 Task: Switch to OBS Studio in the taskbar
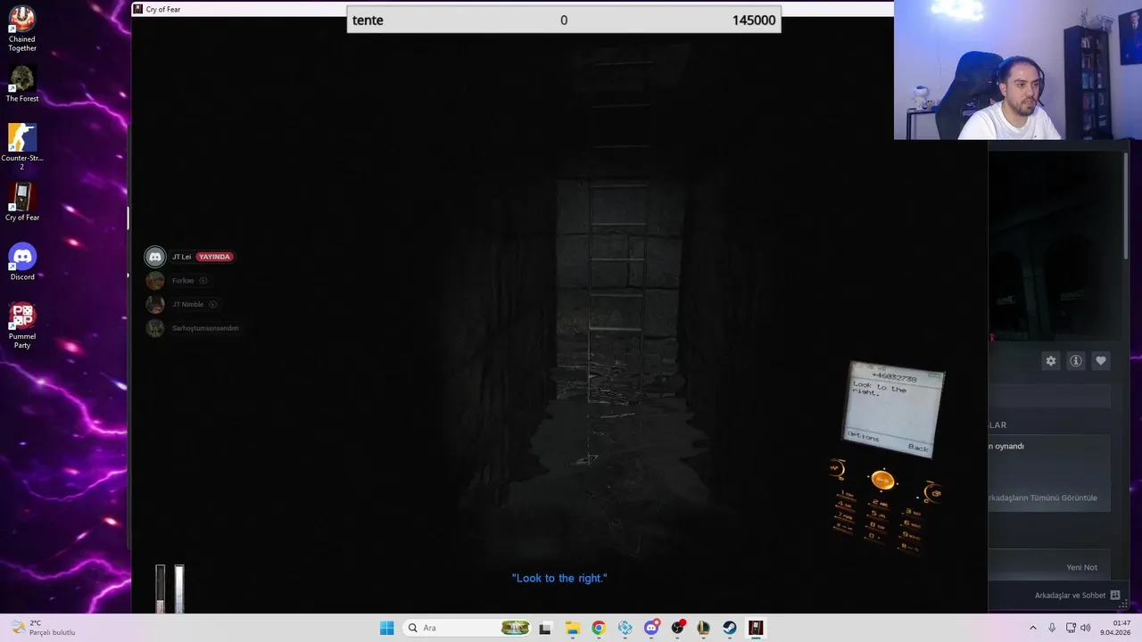point(677,628)
